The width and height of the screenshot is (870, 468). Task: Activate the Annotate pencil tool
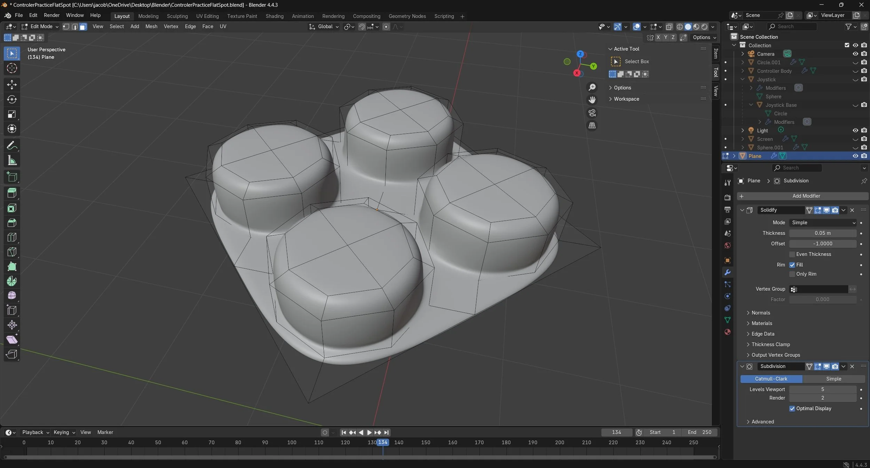(x=12, y=145)
